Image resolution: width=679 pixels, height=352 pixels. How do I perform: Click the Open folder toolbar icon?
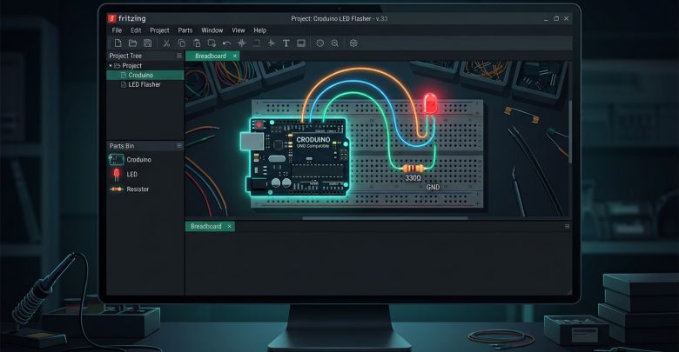(132, 43)
